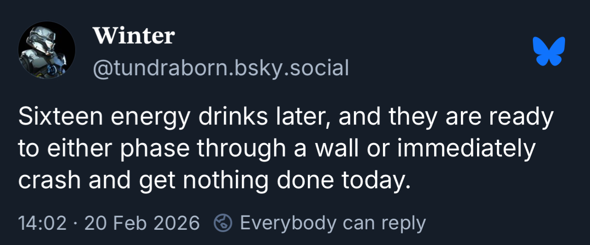This screenshot has height=245, width=590.
Task: Click the 20 Feb 2026 date
Action: (x=142, y=223)
